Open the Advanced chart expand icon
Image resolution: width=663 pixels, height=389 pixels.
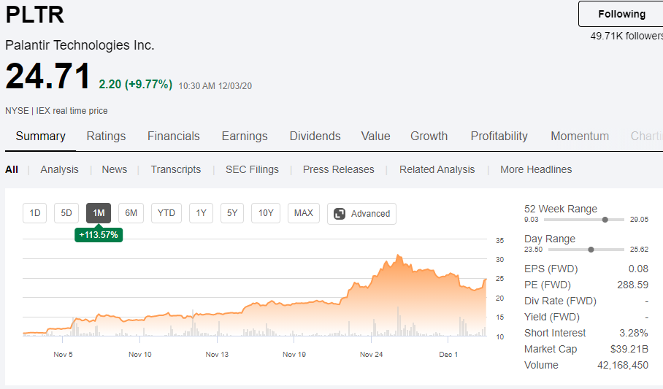pyautogui.click(x=340, y=214)
